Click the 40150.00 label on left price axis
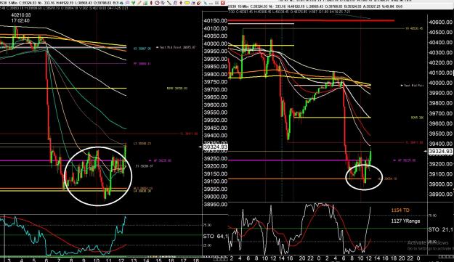This screenshot has width=454, height=262. coord(216,21)
